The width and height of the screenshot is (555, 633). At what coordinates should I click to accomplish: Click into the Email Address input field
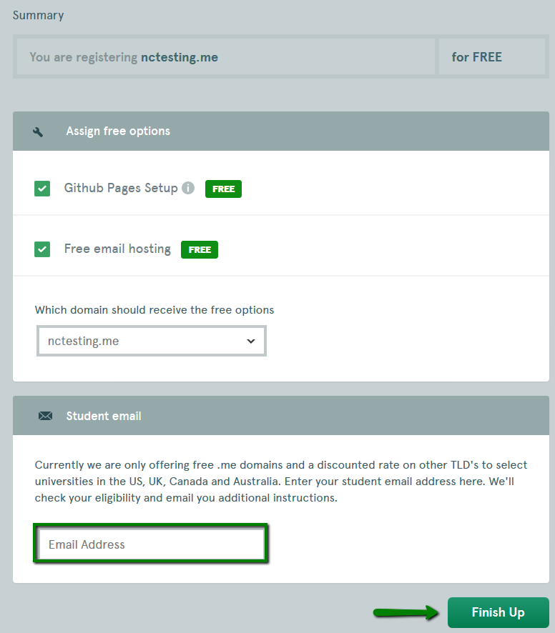[151, 544]
